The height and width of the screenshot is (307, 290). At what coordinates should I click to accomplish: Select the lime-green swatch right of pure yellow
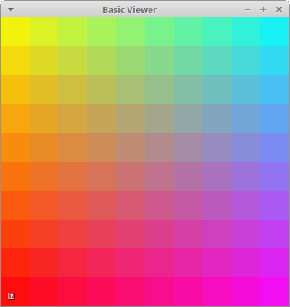pyautogui.click(x=44, y=32)
